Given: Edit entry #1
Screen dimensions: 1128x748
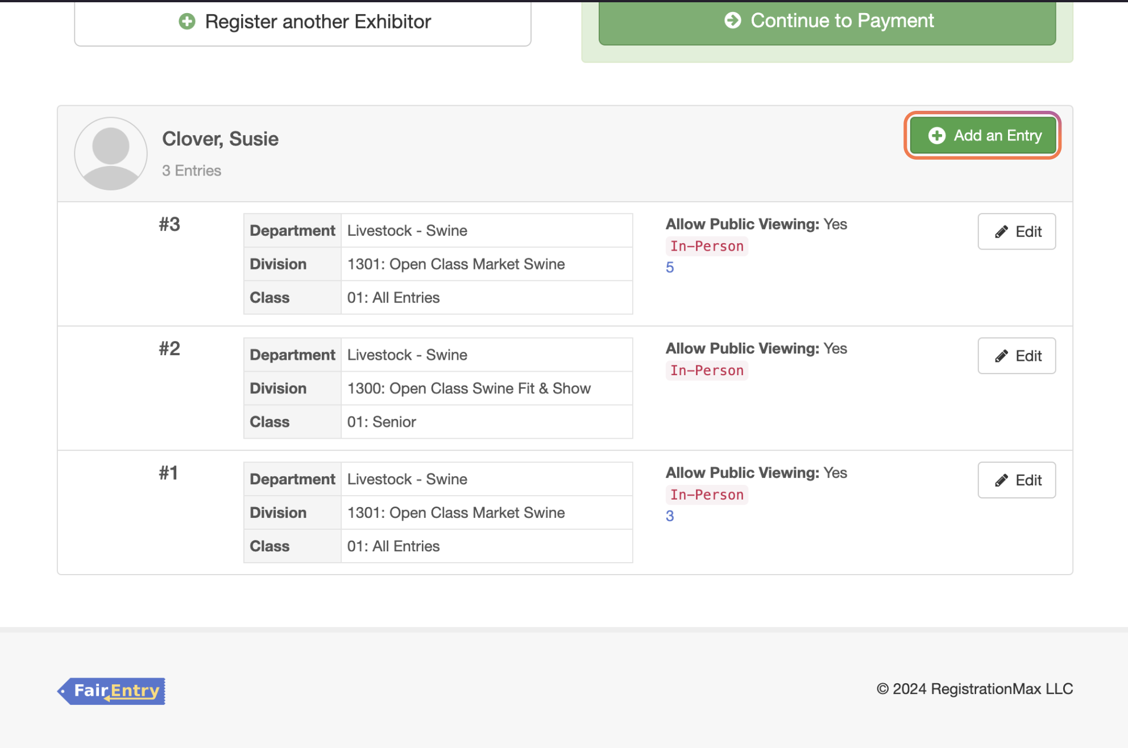Looking at the screenshot, I should point(1017,480).
